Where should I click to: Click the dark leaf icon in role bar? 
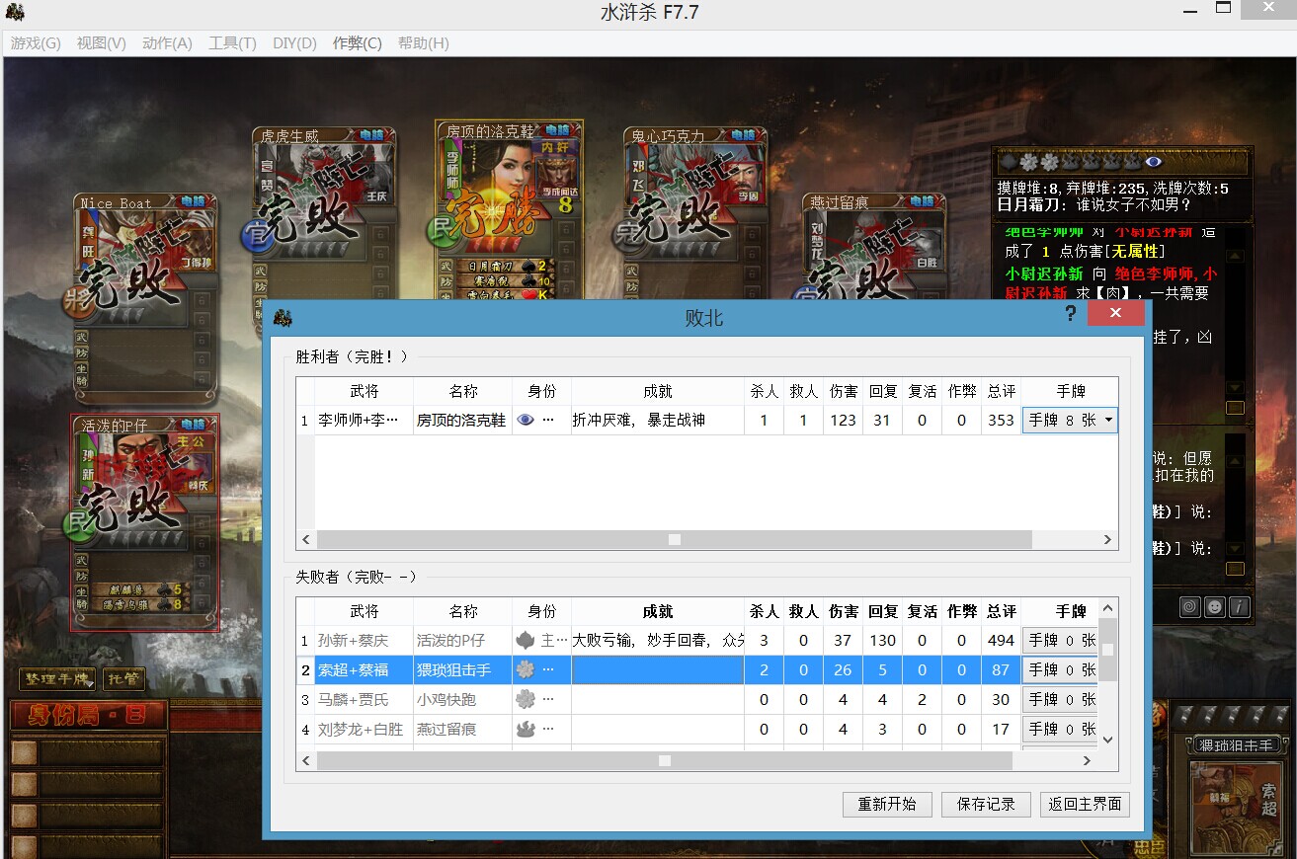(x=1009, y=162)
